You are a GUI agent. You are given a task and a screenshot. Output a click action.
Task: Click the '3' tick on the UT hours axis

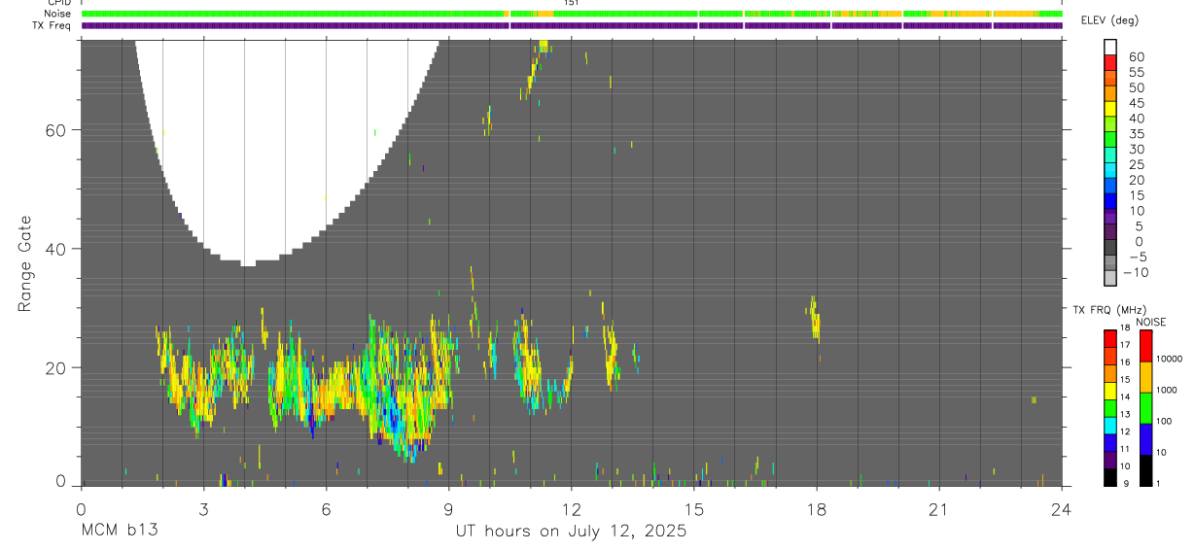point(203,509)
